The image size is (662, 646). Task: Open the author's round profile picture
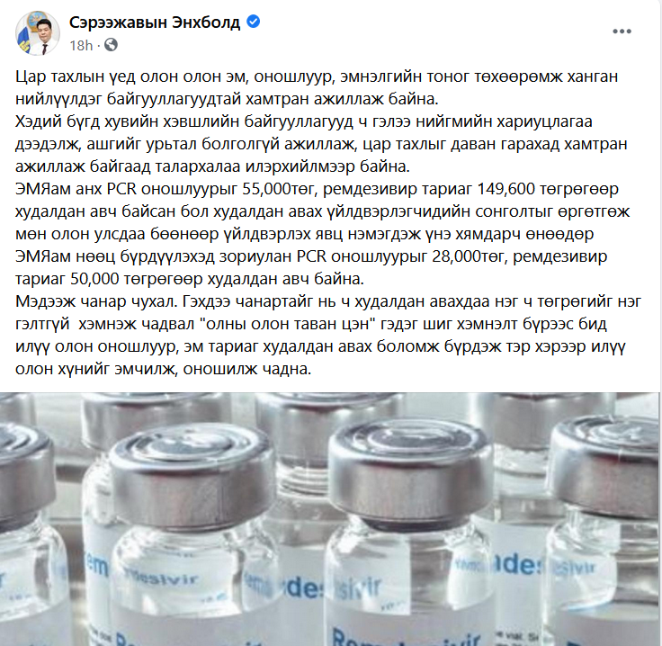click(38, 33)
